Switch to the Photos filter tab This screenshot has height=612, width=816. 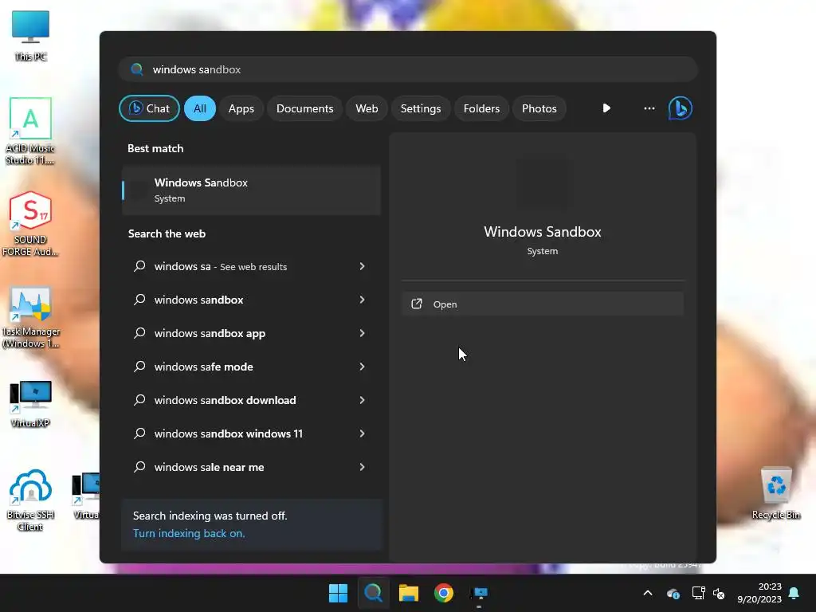539,108
